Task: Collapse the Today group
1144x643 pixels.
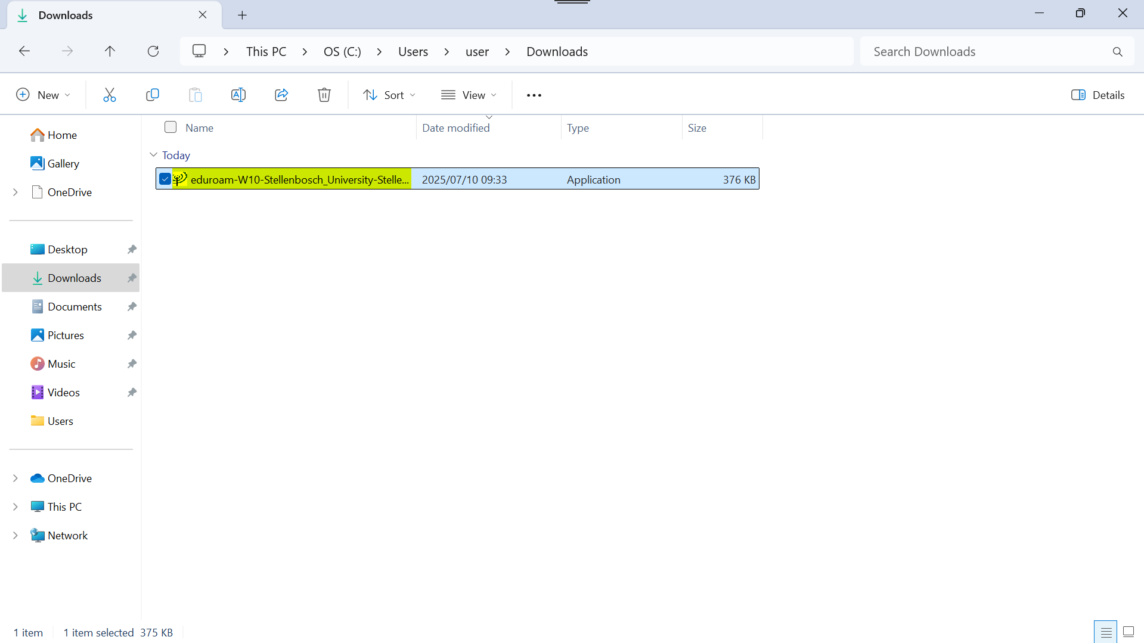Action: pyautogui.click(x=153, y=155)
